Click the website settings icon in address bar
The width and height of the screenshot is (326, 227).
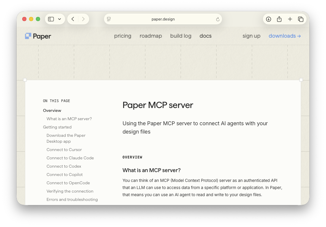click(x=109, y=19)
